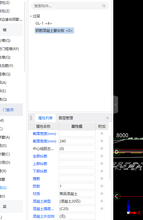Edit 截面宽度(mm) value field
Image resolution: width=143 pixels, height=220 pixels.
tap(77, 133)
